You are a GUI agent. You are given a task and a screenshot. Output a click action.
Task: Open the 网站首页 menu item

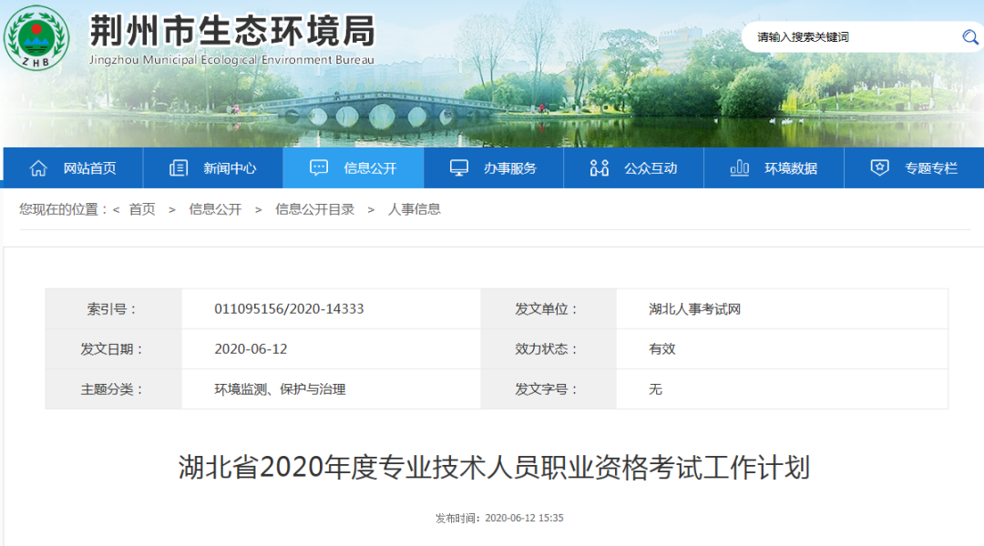coord(89,168)
